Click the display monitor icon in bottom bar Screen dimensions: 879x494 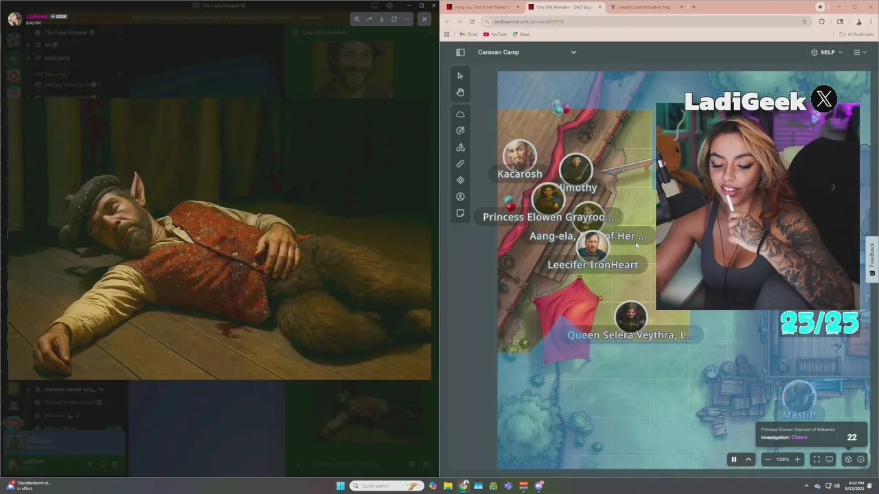pos(829,460)
